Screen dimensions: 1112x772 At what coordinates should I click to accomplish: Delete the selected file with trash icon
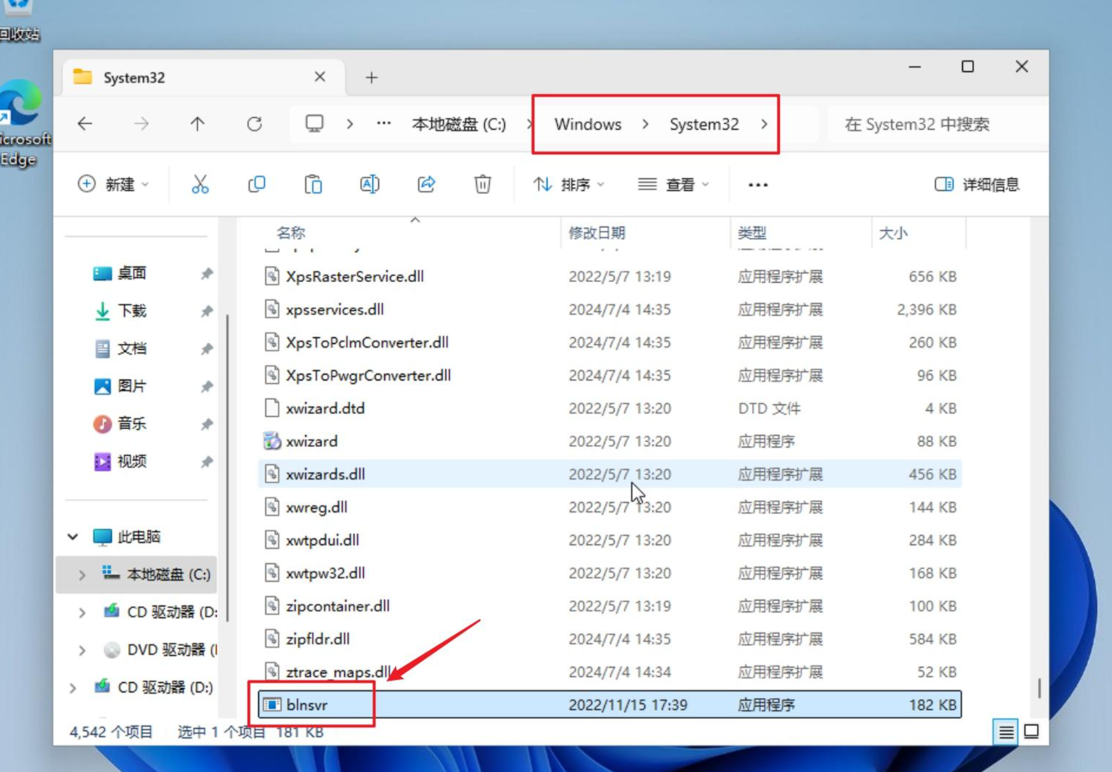pyautogui.click(x=482, y=185)
